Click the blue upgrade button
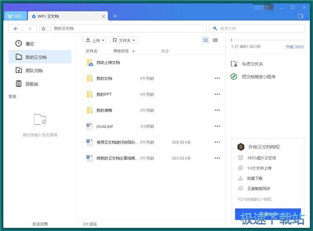Screen dimensions: 313x231 268,214
